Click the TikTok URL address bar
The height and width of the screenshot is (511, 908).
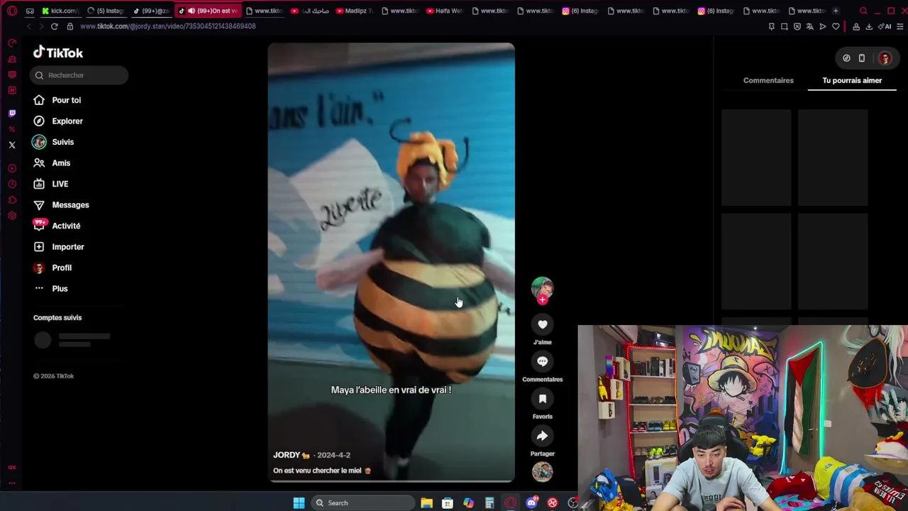pos(168,26)
